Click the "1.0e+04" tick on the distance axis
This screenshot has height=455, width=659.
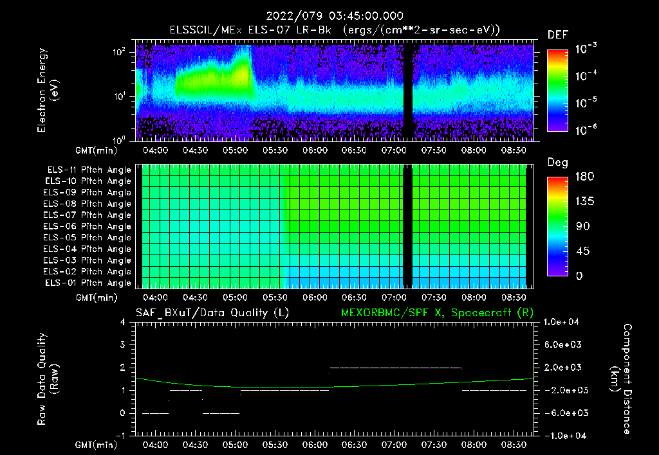click(561, 323)
